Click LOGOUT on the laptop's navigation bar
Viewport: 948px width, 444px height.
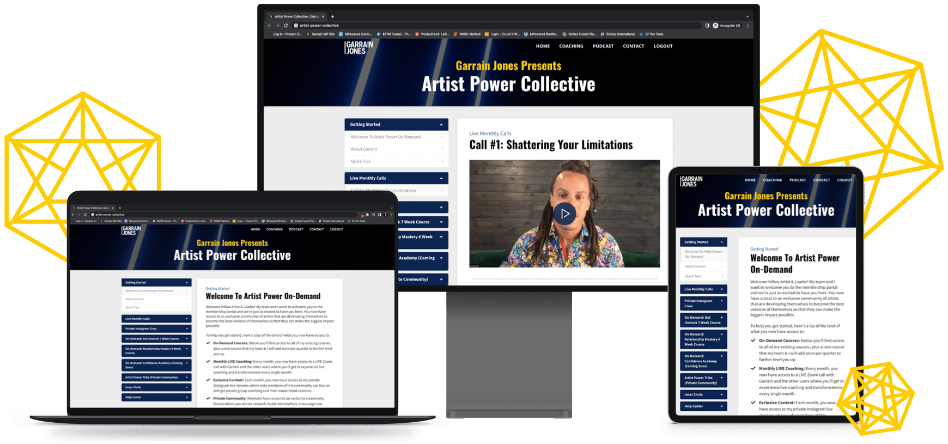click(x=336, y=229)
